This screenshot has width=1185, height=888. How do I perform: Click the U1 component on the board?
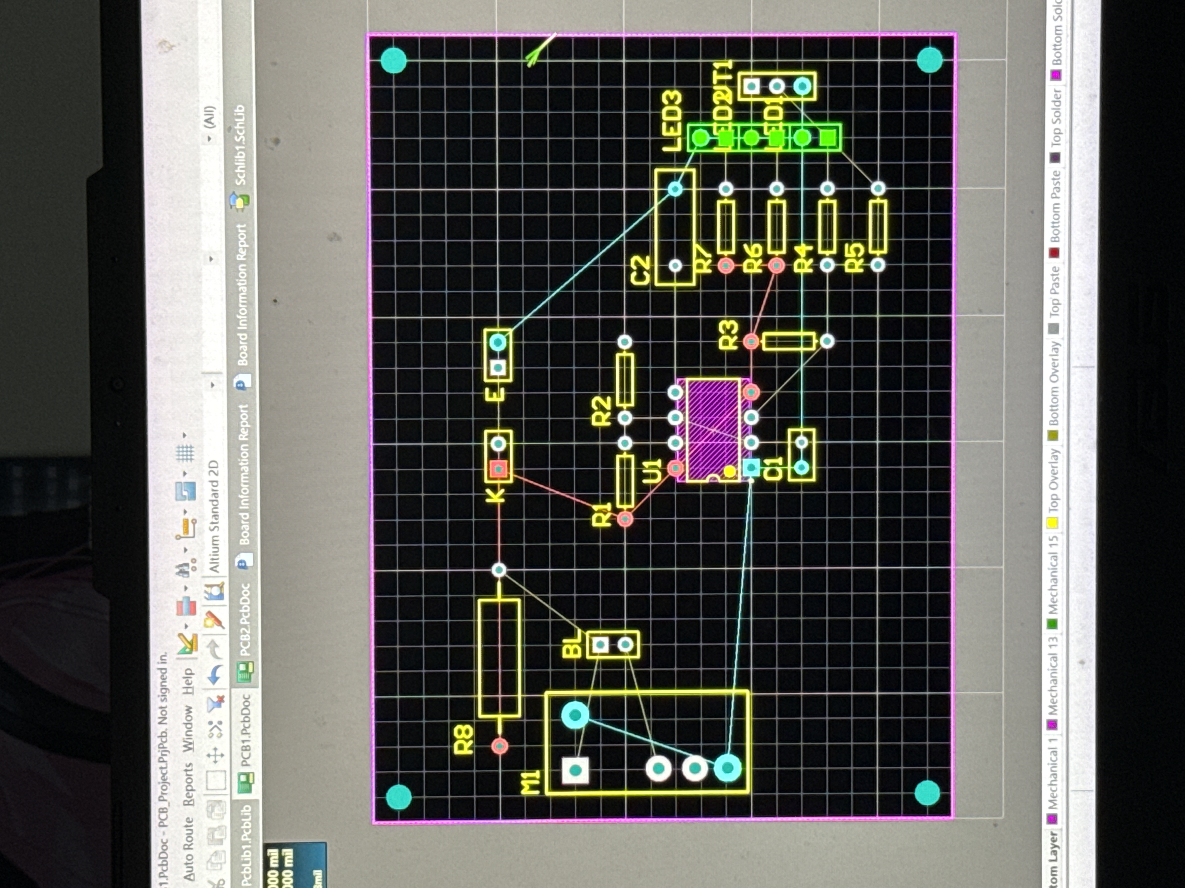click(x=713, y=430)
